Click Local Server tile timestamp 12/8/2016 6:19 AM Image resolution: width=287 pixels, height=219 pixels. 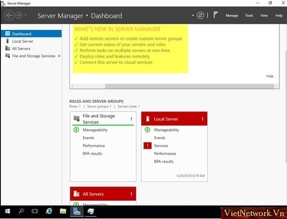[x=190, y=176]
